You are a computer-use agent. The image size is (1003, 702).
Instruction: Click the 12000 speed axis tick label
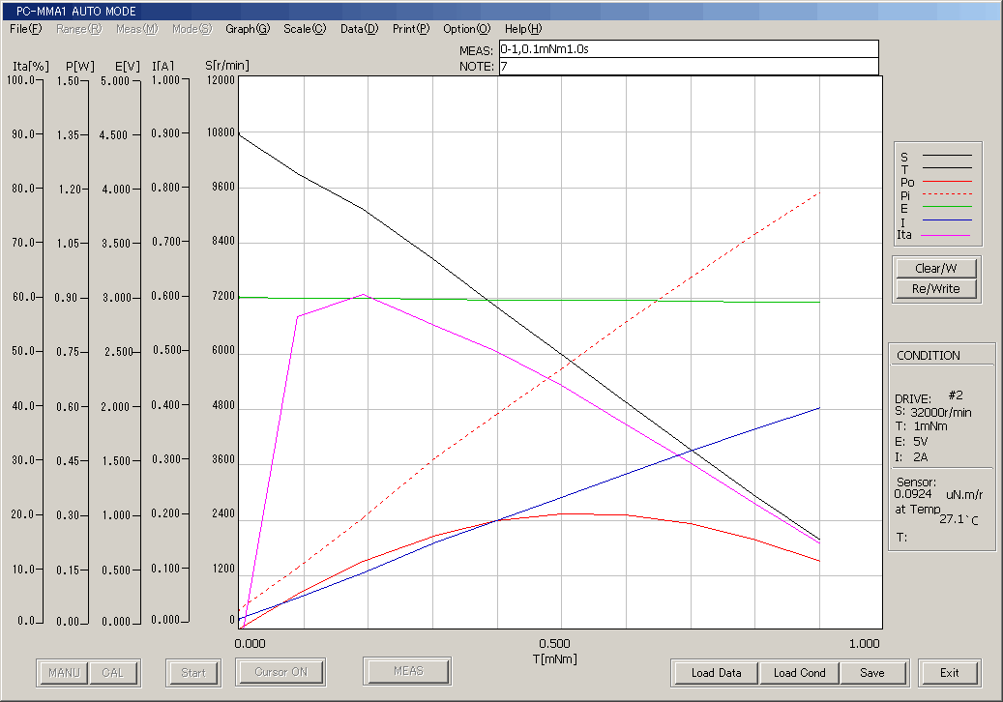[x=221, y=80]
